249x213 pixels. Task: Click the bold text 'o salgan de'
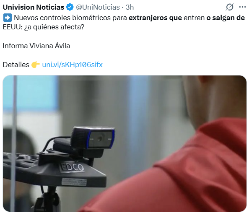[226, 18]
